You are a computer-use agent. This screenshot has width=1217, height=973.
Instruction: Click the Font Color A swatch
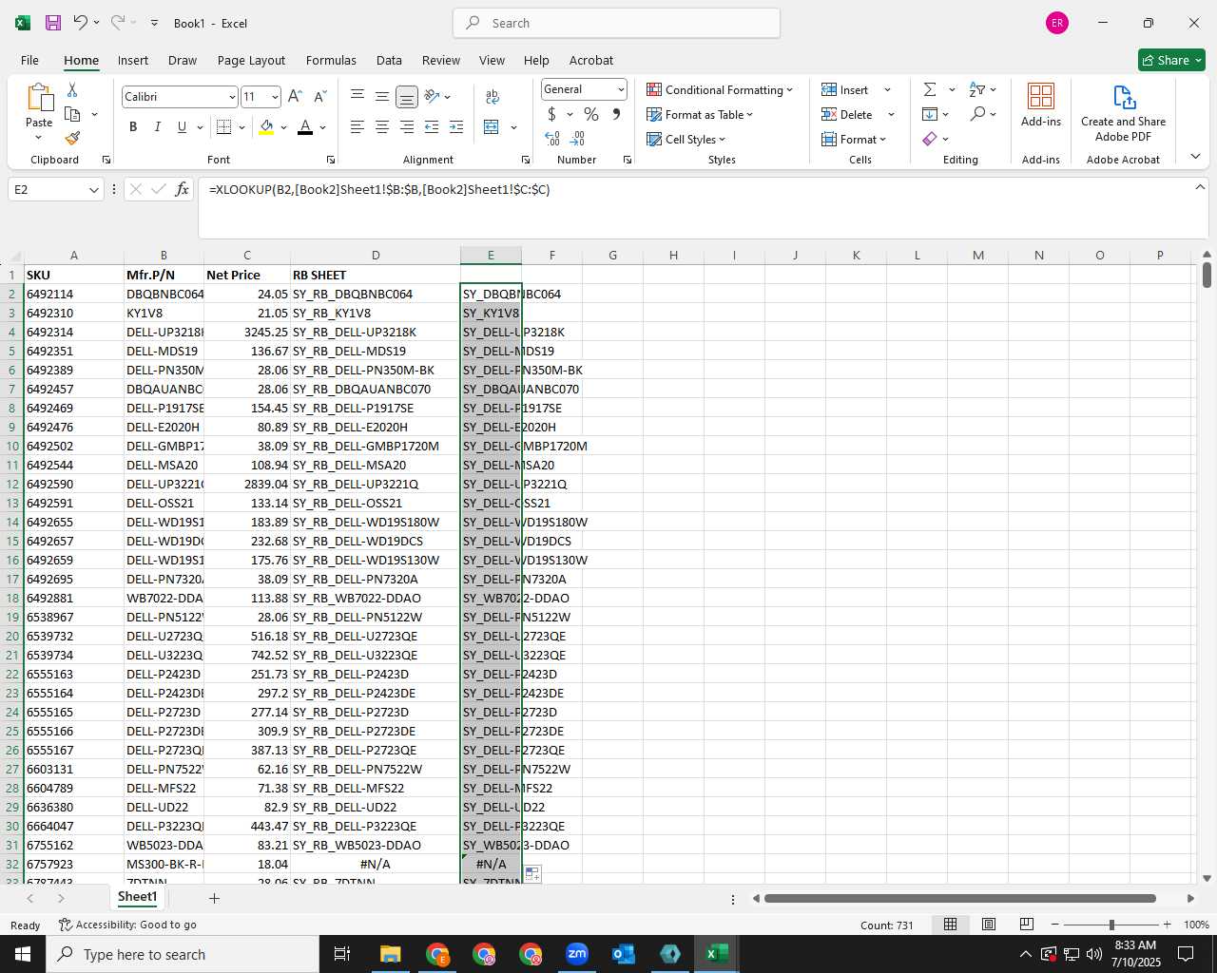(x=305, y=127)
